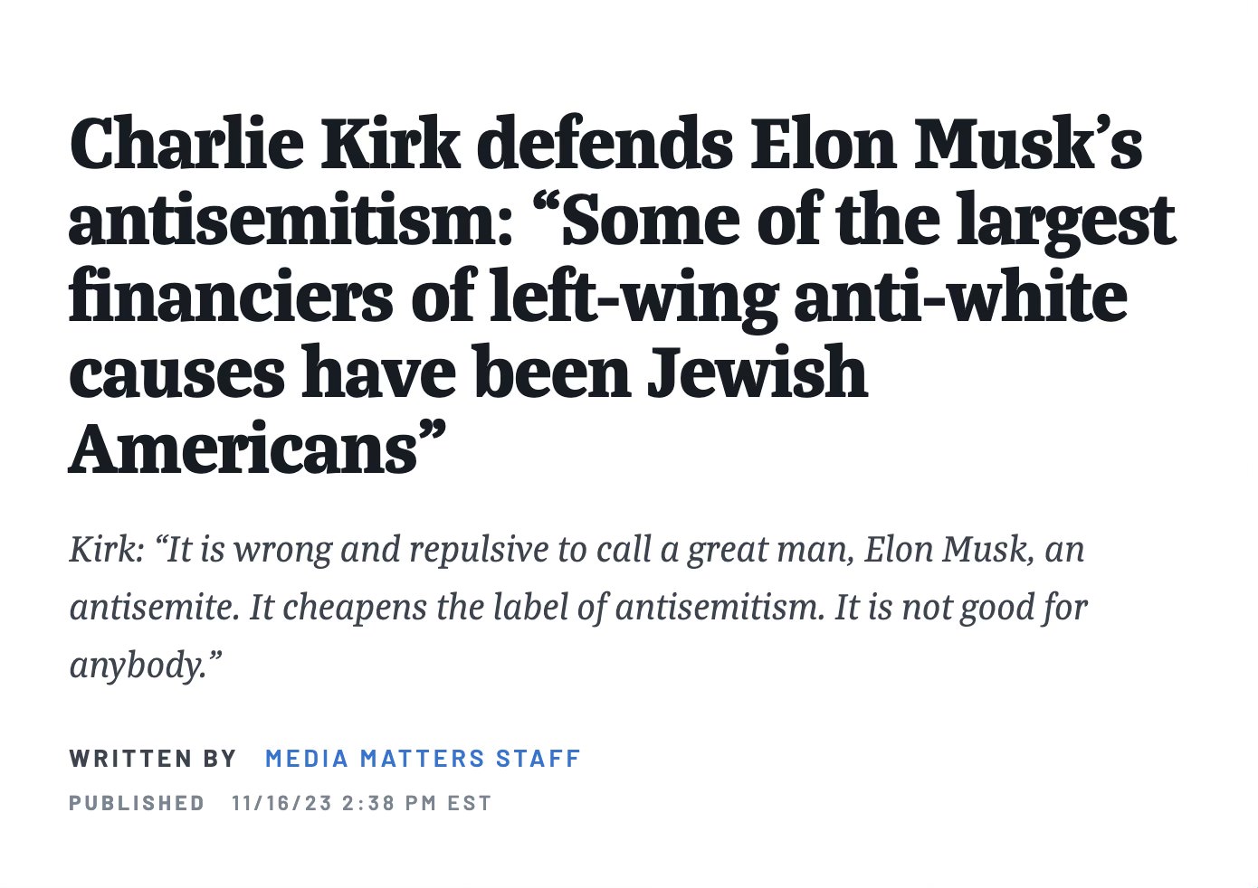Click the word 'antisemitism:' in the headline
Viewport: 1258px width, 888px height.
coord(291,222)
